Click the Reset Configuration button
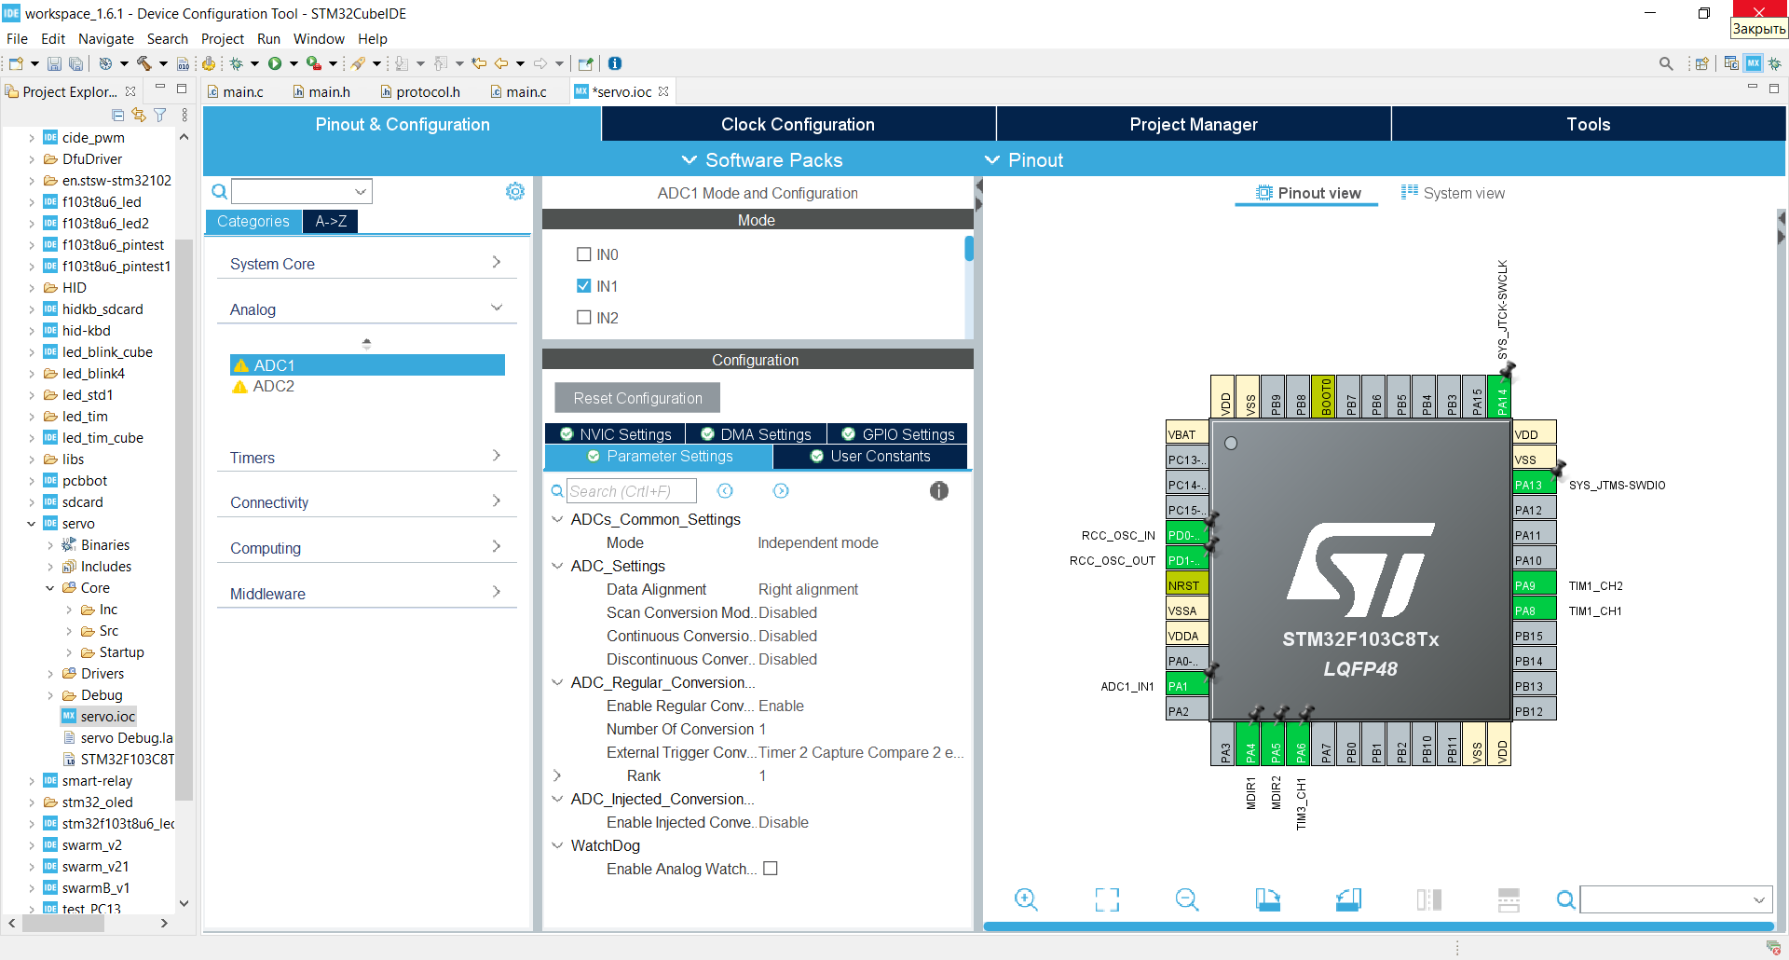Screen dimensions: 1789x960 [x=637, y=398]
